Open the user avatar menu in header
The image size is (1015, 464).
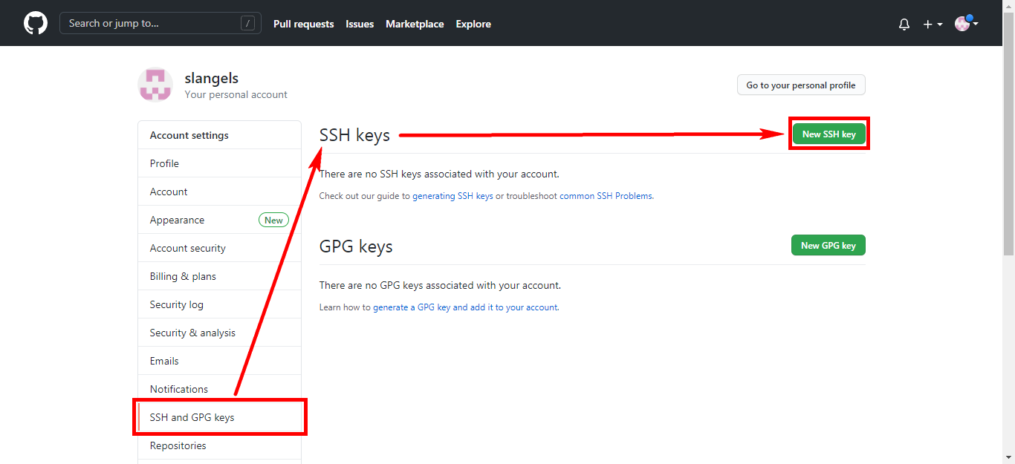tap(966, 24)
